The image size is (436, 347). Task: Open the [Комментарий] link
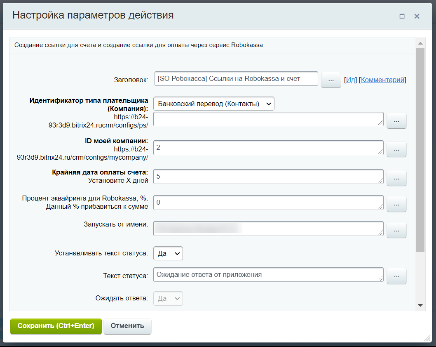click(x=382, y=80)
